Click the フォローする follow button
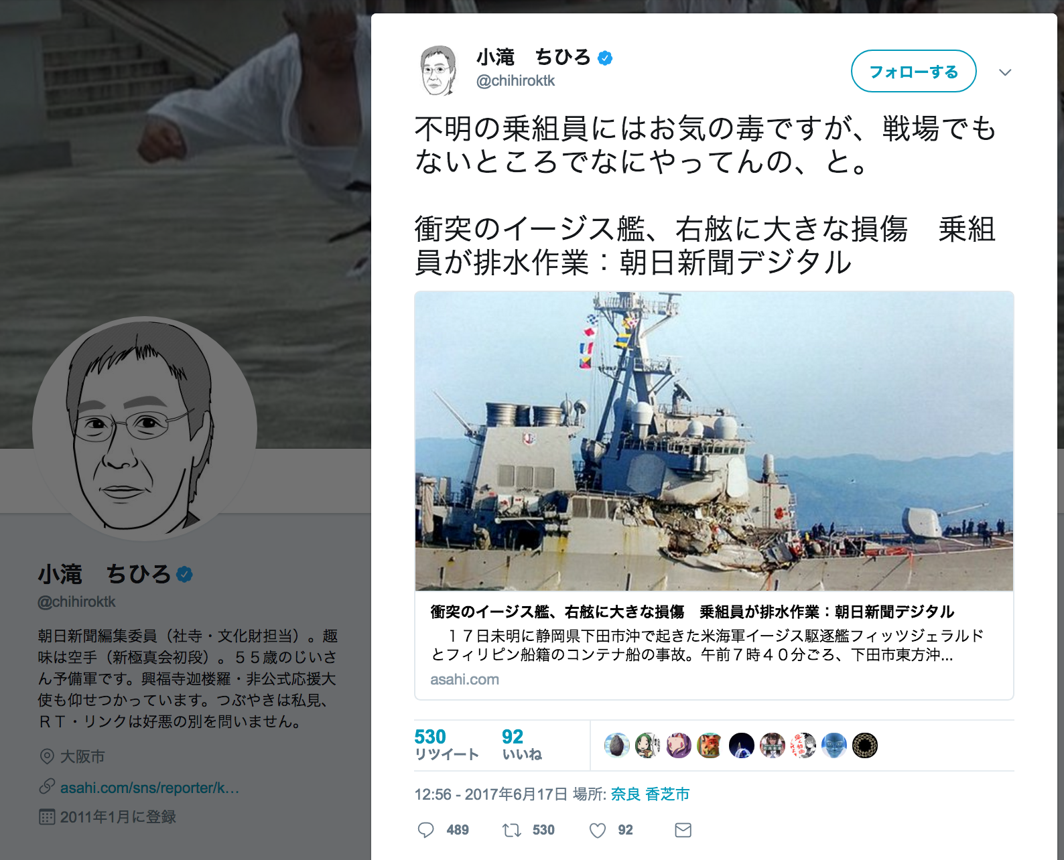Screen dimensions: 1064x860 [x=913, y=71]
